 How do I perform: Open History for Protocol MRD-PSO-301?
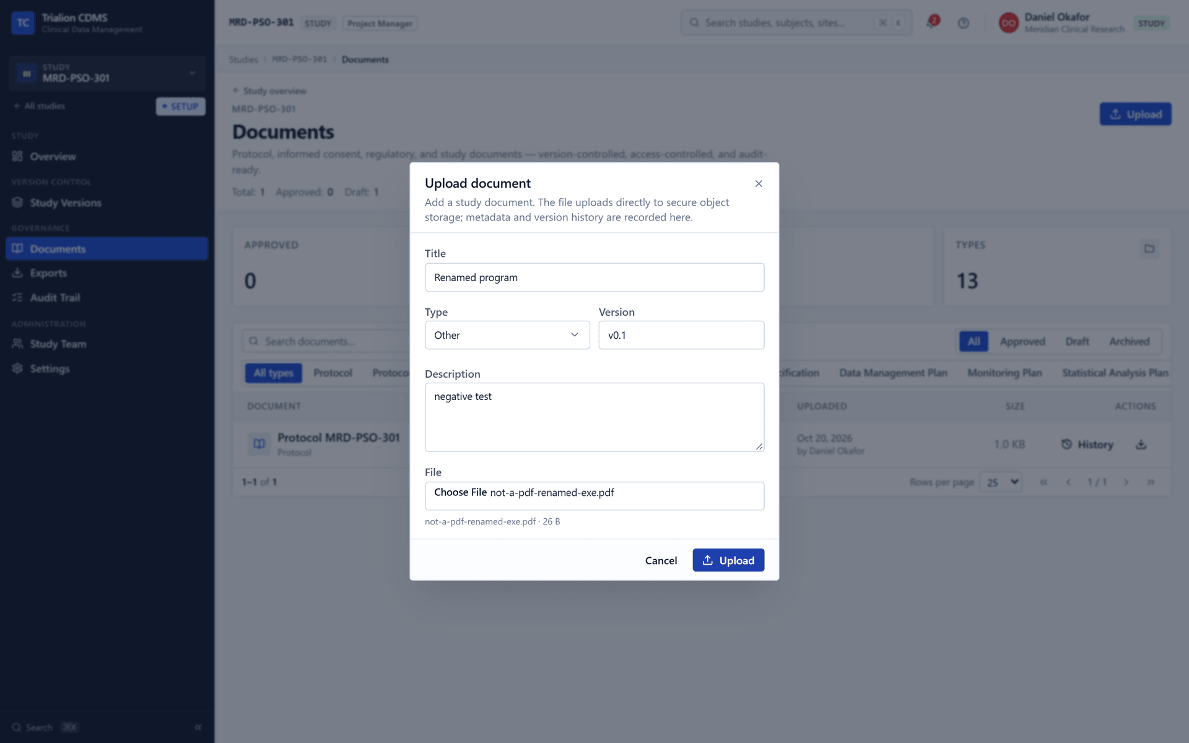[1087, 445]
